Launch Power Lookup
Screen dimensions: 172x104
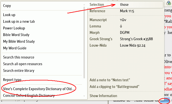(x=14, y=28)
